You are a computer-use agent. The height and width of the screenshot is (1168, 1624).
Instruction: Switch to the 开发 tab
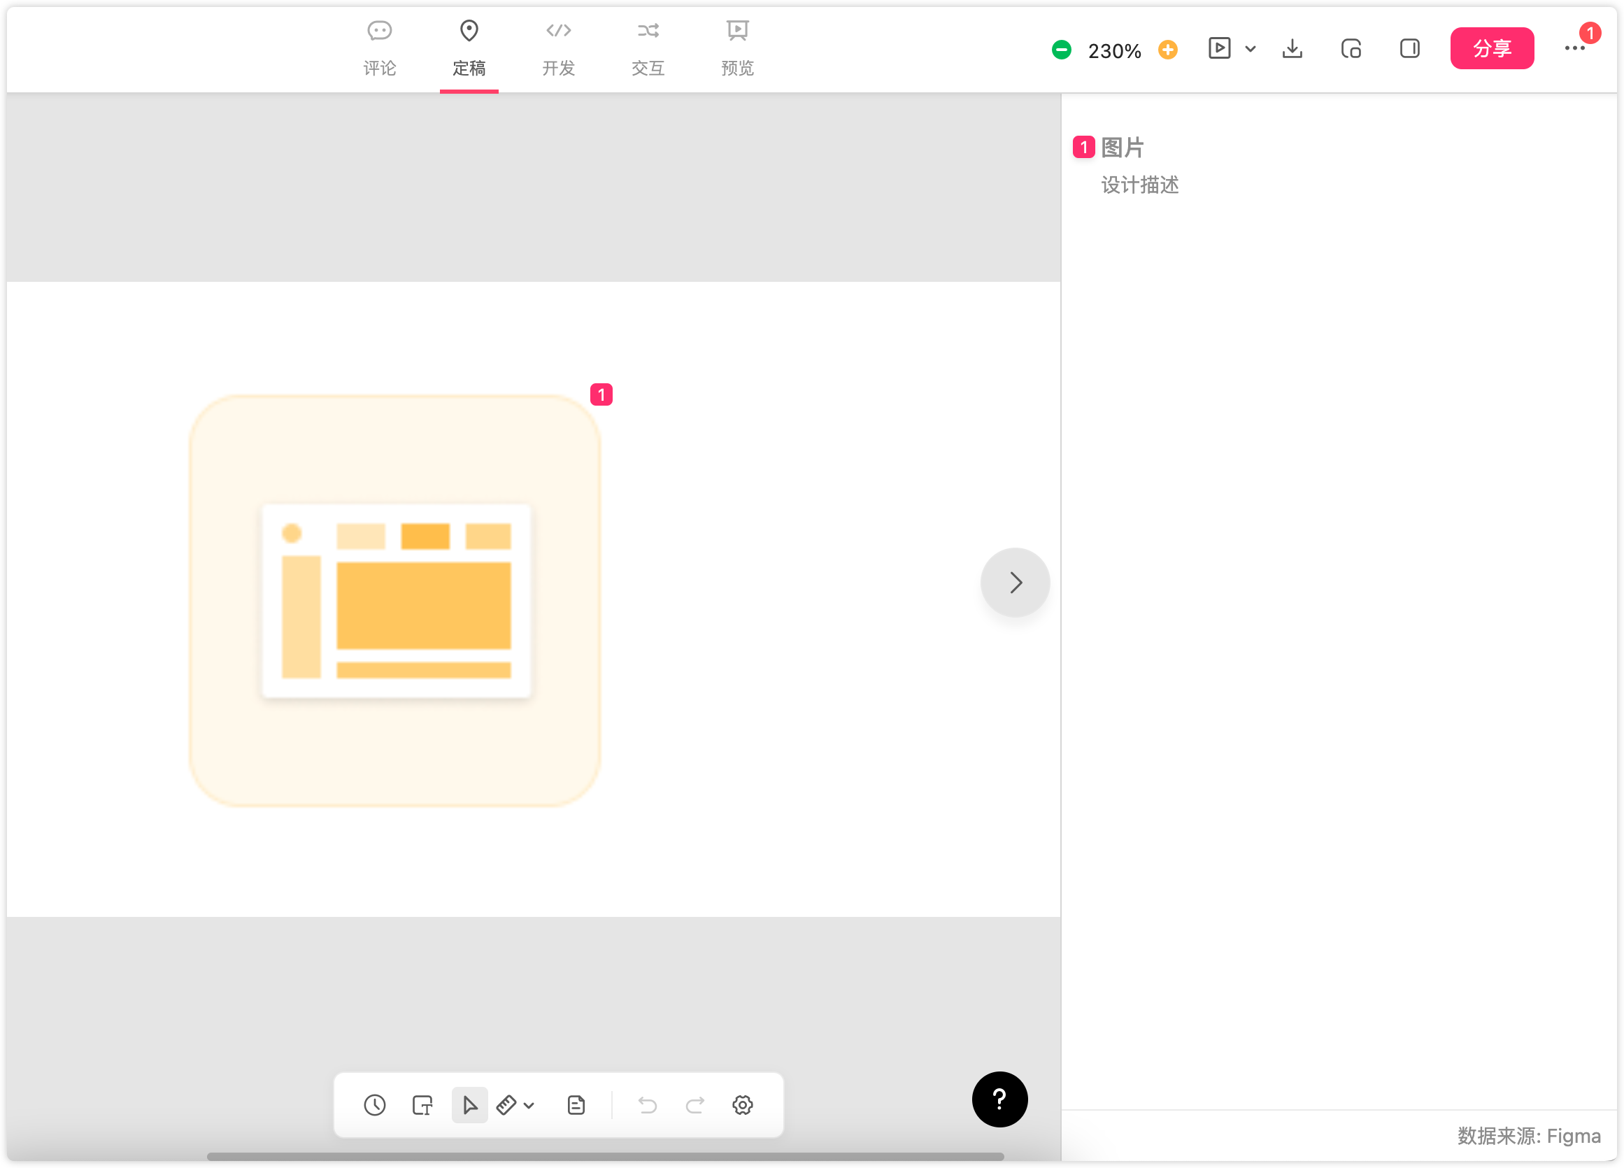[558, 48]
